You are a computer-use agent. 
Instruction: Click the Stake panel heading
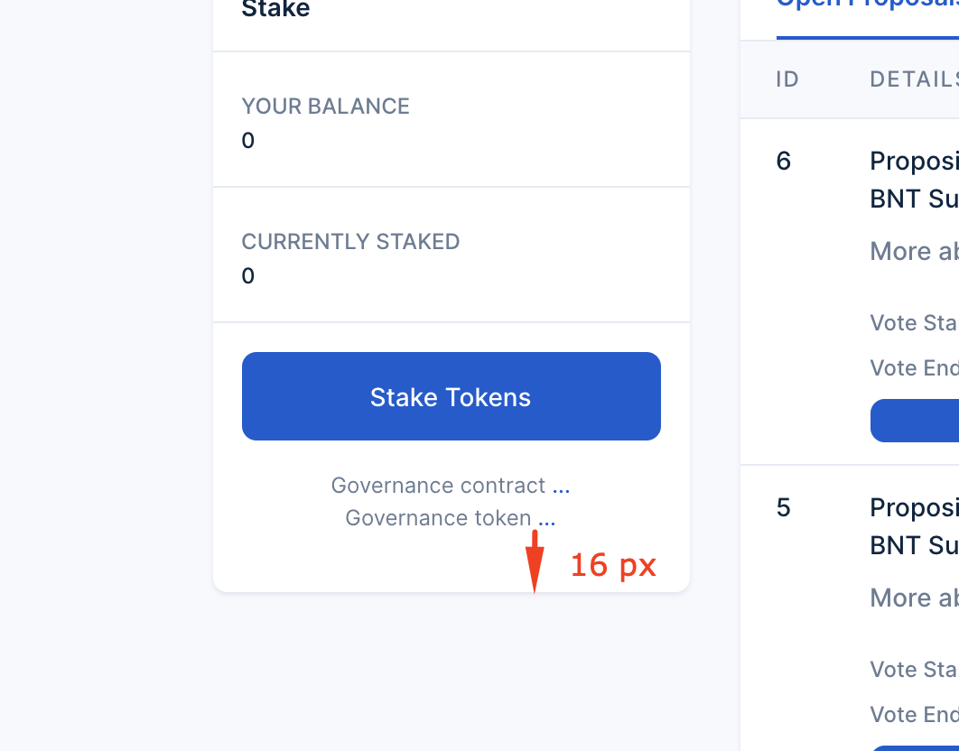pyautogui.click(x=275, y=9)
